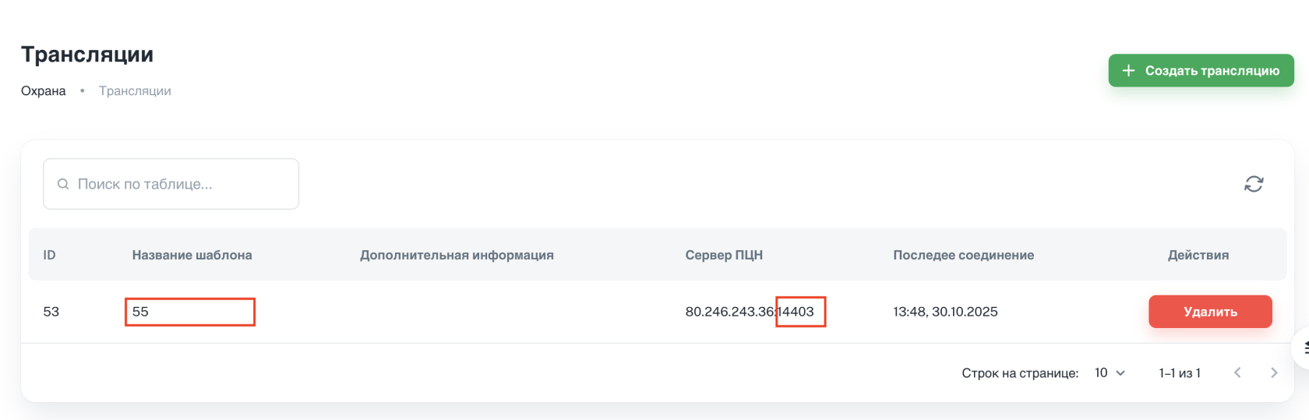Click the Сервер ПЦН column header
This screenshot has height=420, width=1309.
(724, 255)
